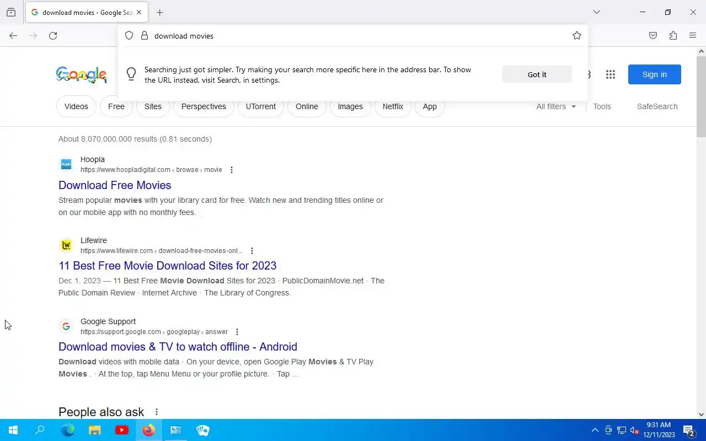
Task: Show hidden system tray icons
Action: [595, 430]
